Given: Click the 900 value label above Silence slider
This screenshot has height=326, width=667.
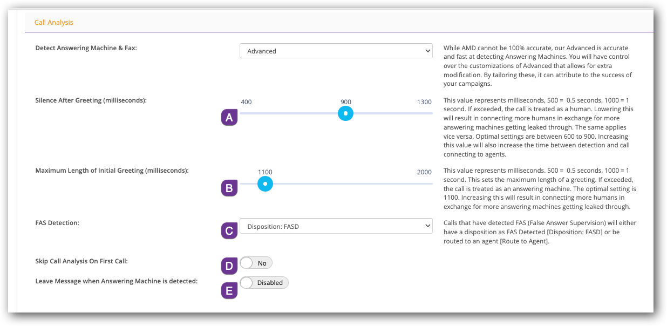Looking at the screenshot, I should click(346, 102).
